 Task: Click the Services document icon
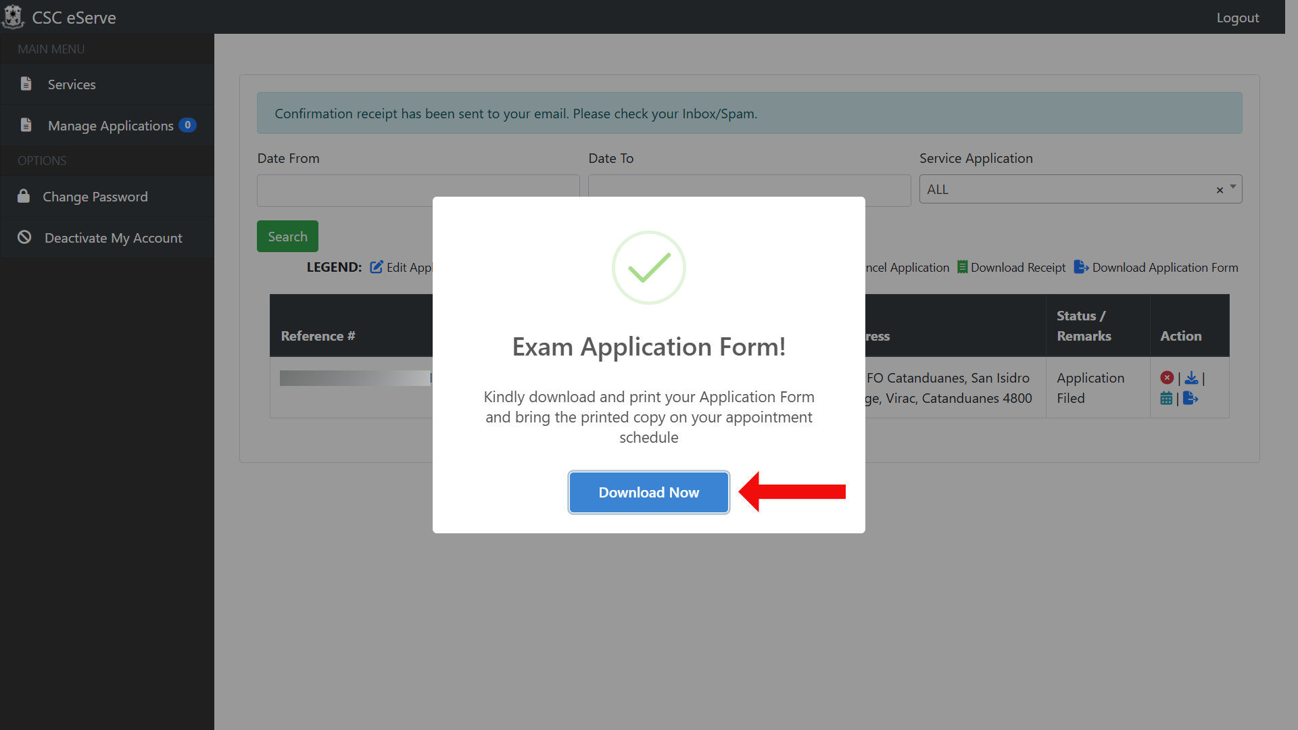point(26,84)
